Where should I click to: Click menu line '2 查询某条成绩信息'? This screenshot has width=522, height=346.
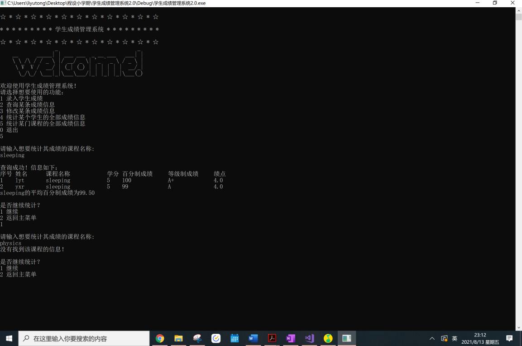pos(27,105)
